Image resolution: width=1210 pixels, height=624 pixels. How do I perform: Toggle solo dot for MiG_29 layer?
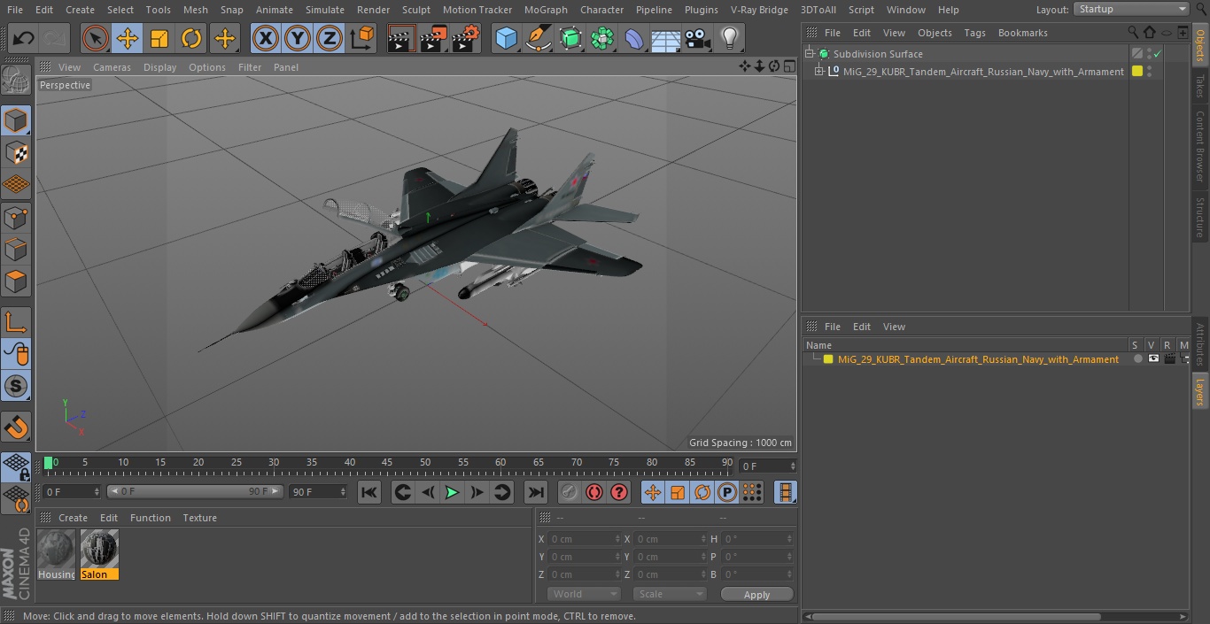click(1138, 359)
